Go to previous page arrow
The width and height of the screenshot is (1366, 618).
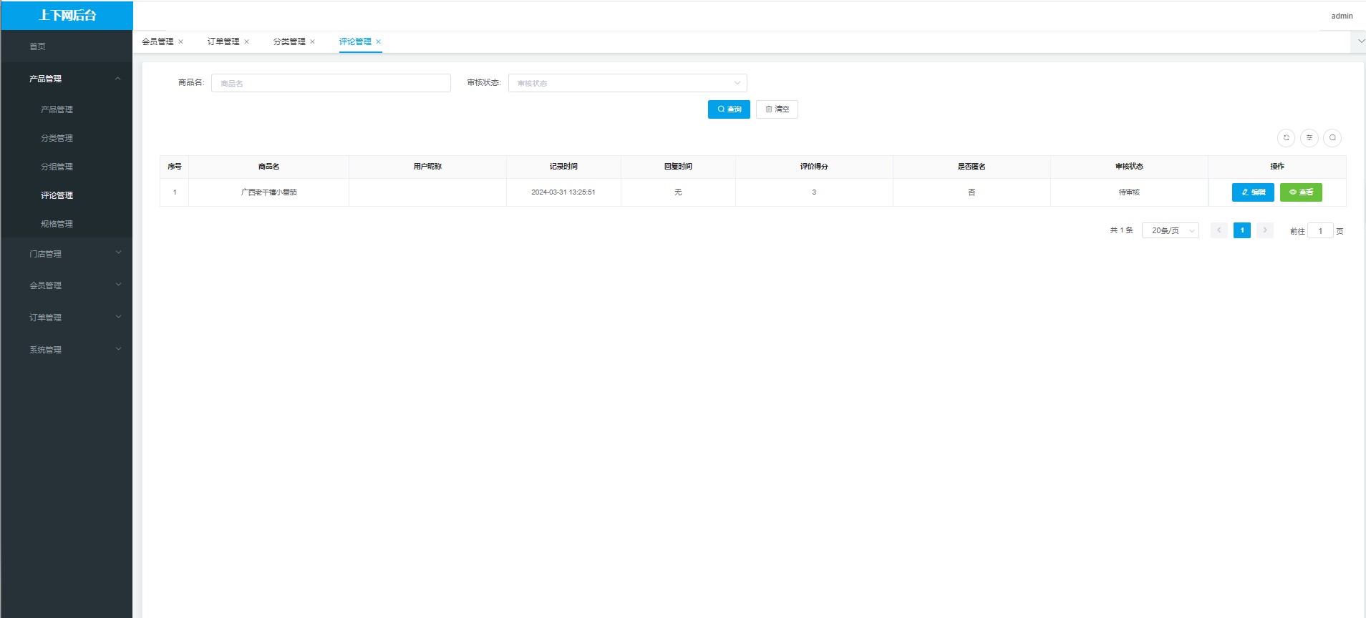point(1219,230)
